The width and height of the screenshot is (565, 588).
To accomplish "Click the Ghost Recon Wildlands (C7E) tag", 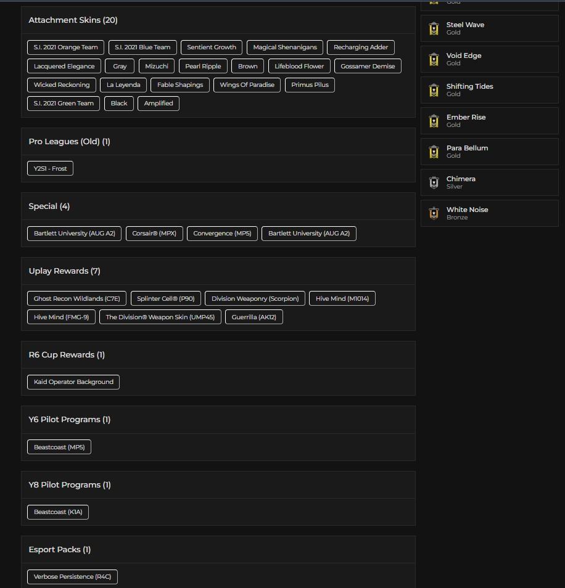I will 77,298.
